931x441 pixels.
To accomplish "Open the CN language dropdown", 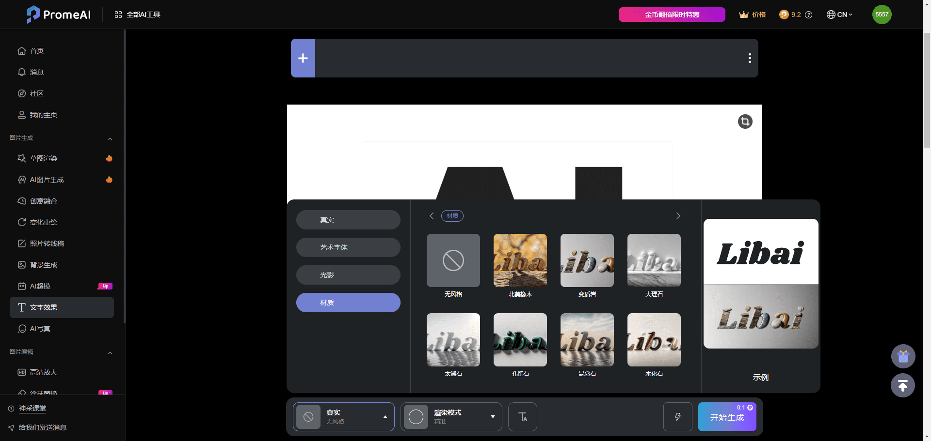I will pyautogui.click(x=839, y=15).
